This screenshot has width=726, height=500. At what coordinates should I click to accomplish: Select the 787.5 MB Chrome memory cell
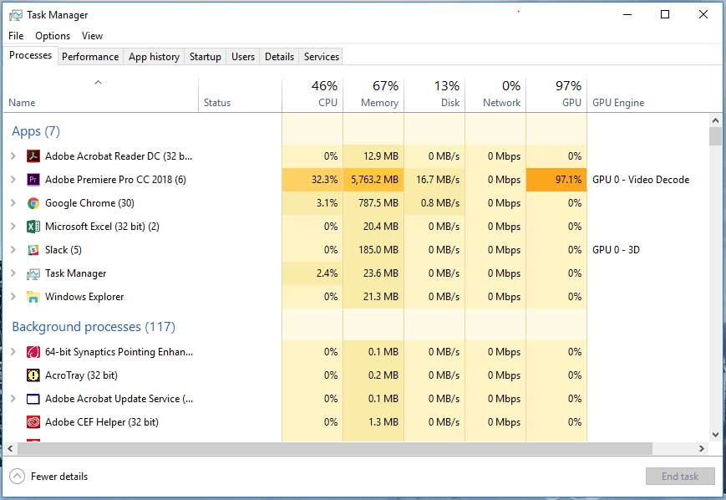(x=373, y=203)
